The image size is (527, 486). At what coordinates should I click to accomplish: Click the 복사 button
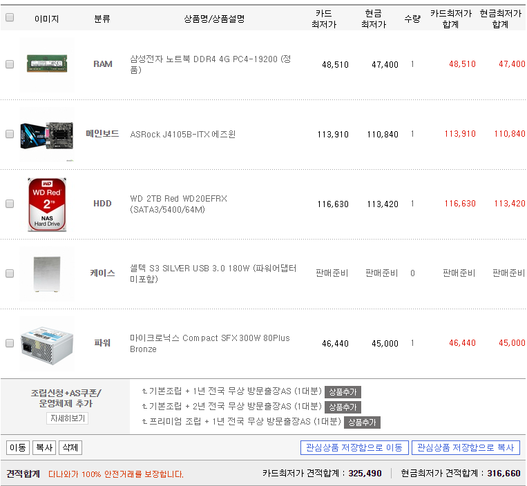[44, 448]
